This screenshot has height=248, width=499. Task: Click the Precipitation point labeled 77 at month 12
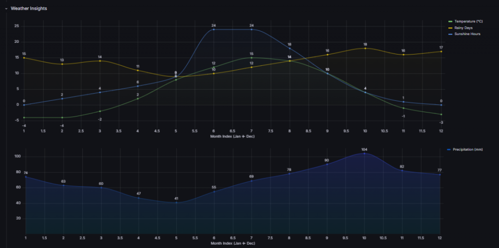point(441,174)
